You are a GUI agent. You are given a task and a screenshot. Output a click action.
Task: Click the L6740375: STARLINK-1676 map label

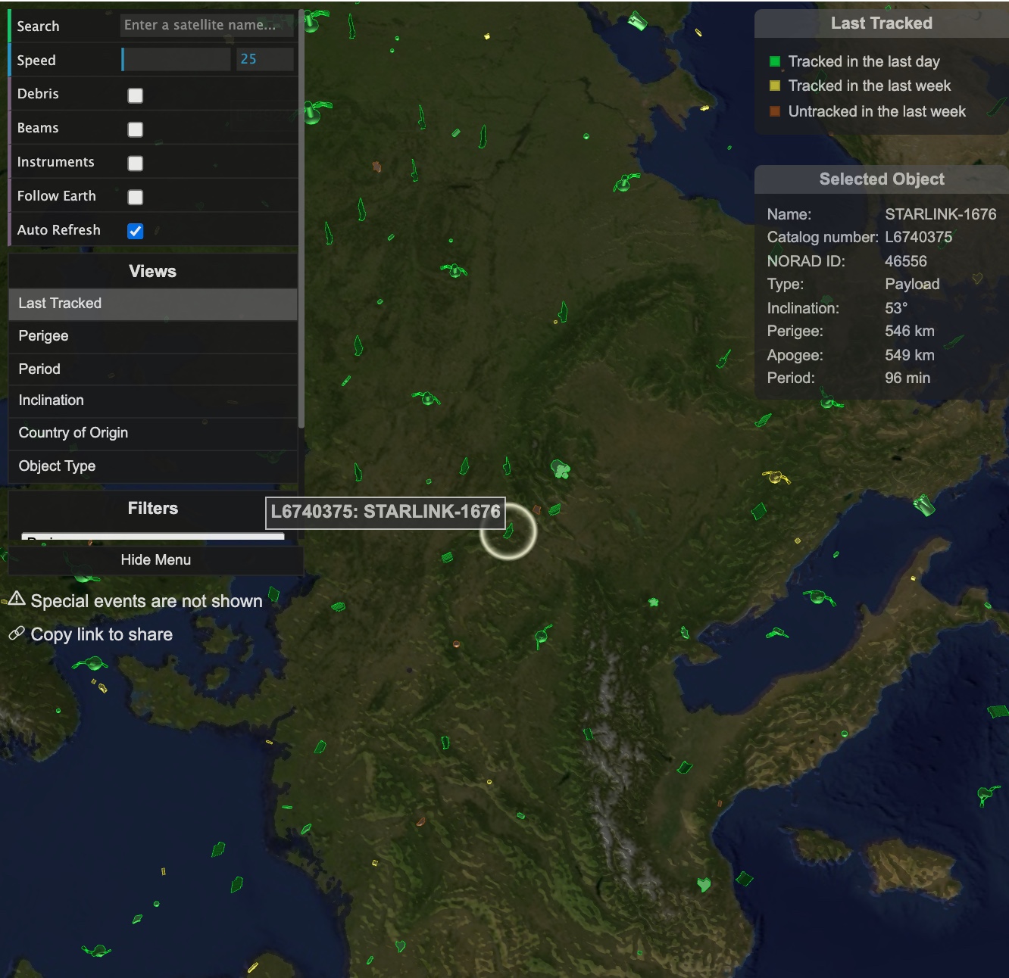[x=386, y=512]
